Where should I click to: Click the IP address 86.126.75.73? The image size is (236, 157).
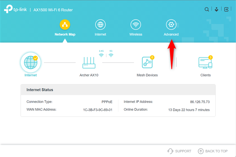click(200, 102)
